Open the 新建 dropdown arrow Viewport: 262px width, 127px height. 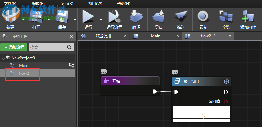tap(23, 19)
